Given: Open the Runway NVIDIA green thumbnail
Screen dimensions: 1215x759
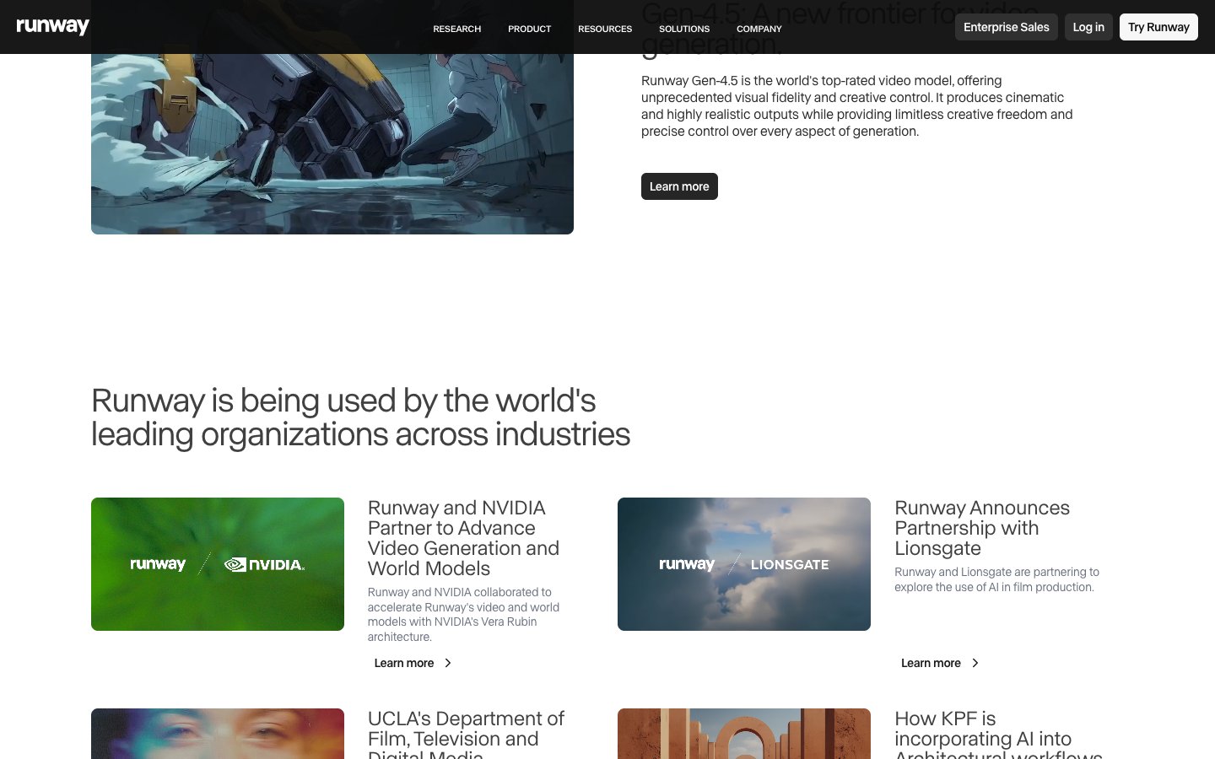Looking at the screenshot, I should 218,564.
